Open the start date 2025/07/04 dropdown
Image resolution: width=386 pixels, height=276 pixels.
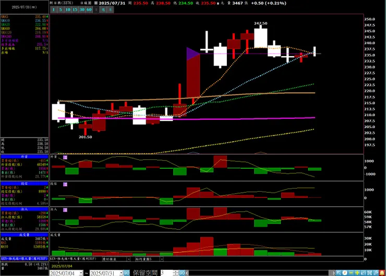tap(81, 273)
